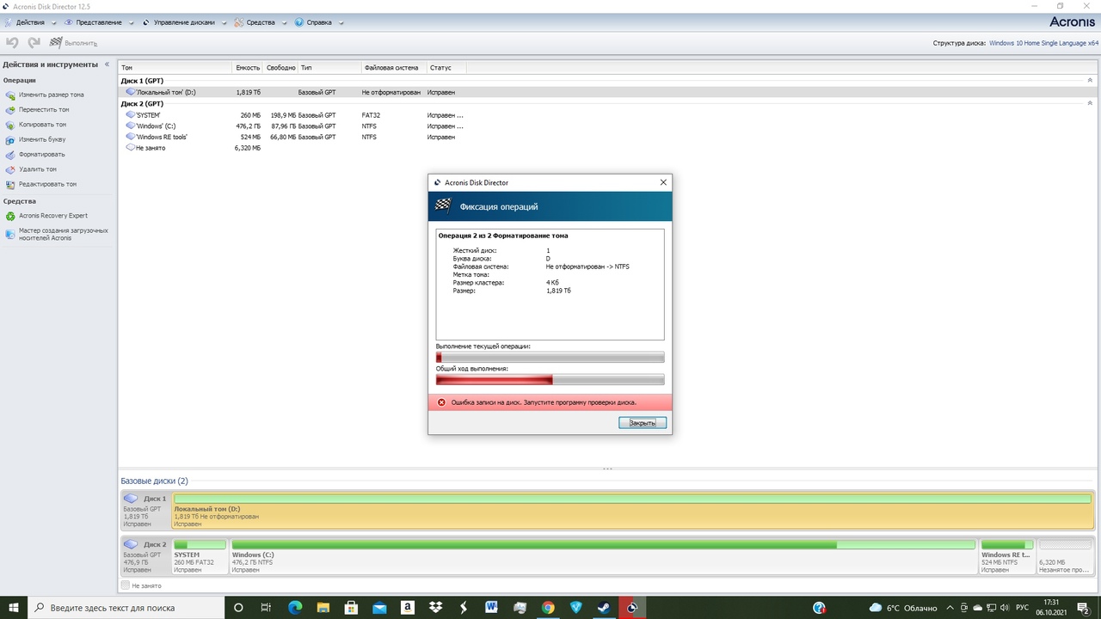
Task: Click the Acronis Disk Director taskbar icon
Action: 632,608
